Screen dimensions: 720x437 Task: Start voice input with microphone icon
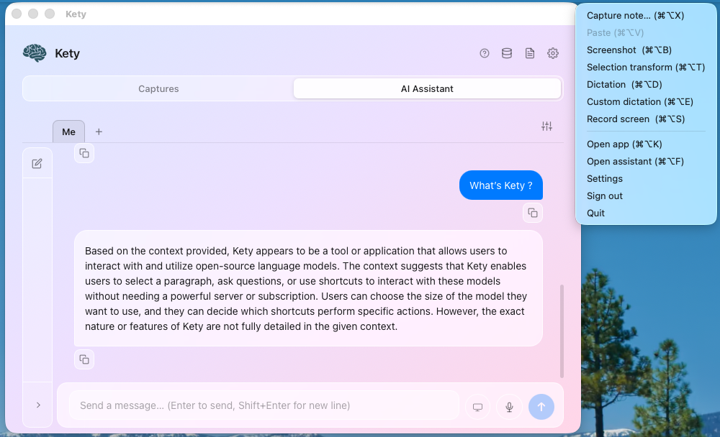pyautogui.click(x=509, y=407)
